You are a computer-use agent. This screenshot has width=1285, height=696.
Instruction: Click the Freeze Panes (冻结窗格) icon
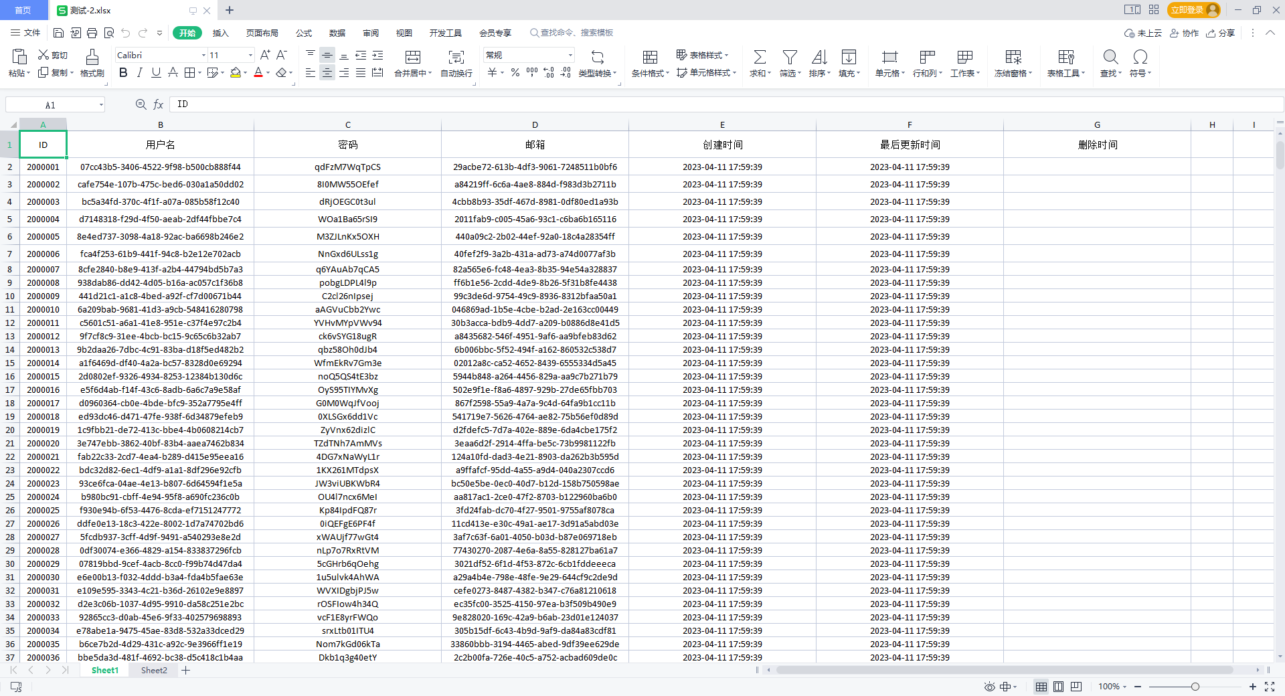click(x=1013, y=57)
